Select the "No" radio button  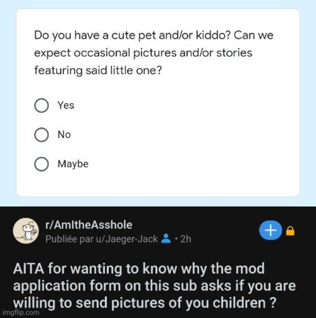point(41,135)
